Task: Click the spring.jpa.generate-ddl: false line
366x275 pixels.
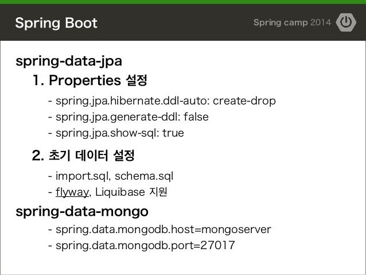Action: point(129,117)
